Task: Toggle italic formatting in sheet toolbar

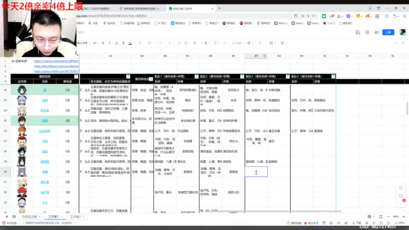Action: click(x=110, y=43)
